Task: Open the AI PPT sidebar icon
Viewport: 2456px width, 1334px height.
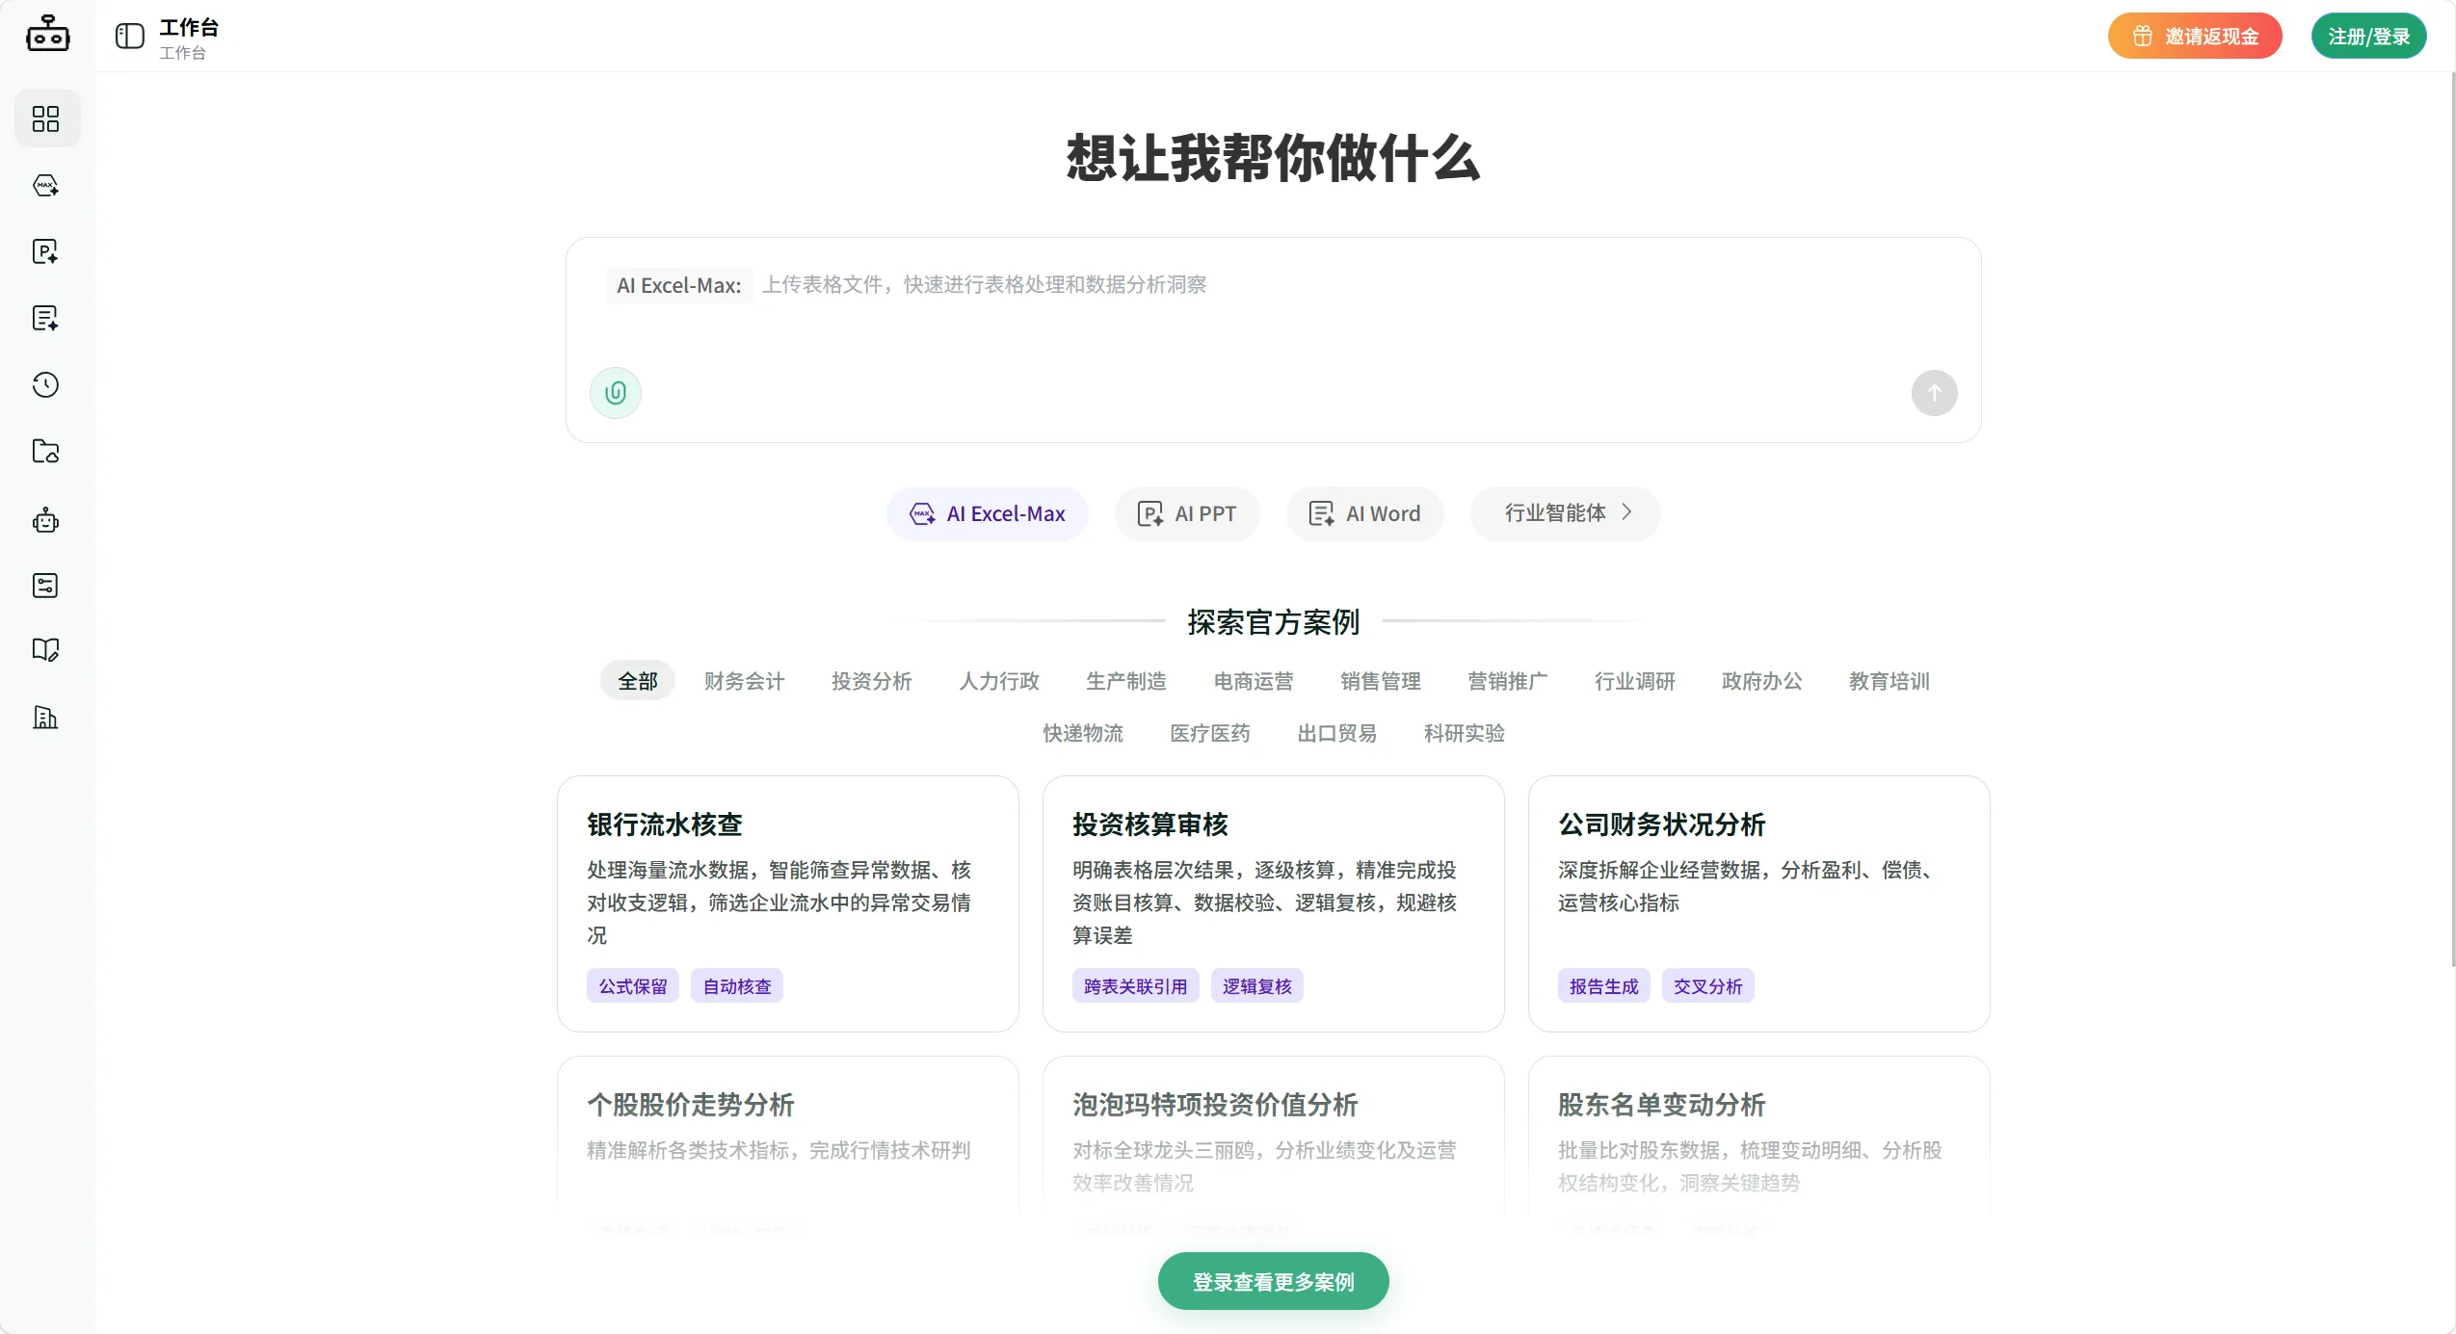Action: [x=46, y=251]
